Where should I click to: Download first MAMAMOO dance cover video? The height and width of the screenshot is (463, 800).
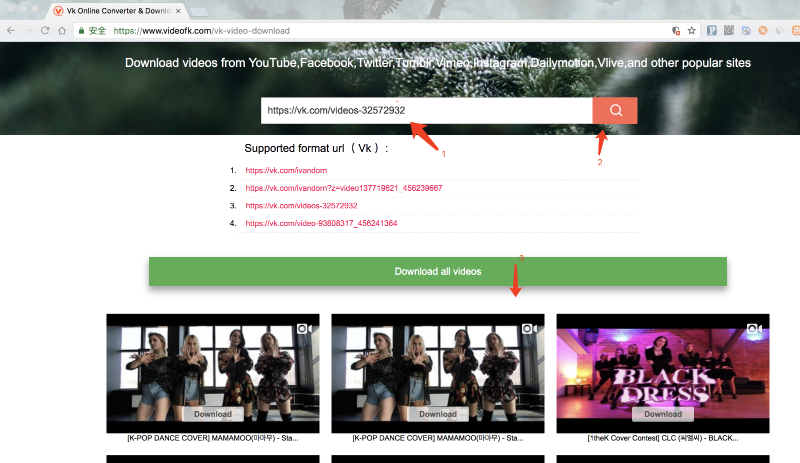pos(213,414)
